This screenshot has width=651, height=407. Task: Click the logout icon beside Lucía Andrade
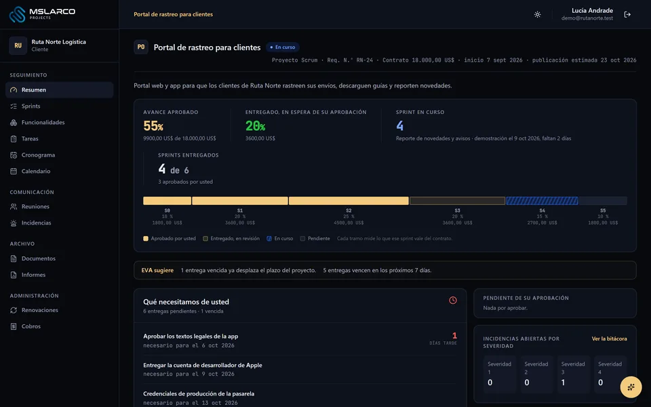(627, 14)
